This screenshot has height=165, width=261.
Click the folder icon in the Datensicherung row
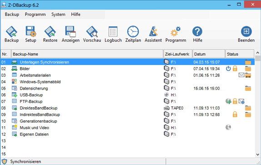tap(248, 88)
